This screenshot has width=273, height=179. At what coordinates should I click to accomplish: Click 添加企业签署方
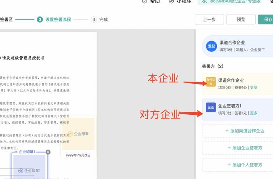click(x=245, y=148)
